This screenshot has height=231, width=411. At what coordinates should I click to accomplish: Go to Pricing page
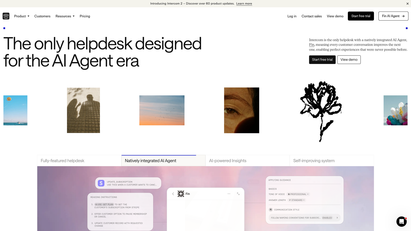85,16
